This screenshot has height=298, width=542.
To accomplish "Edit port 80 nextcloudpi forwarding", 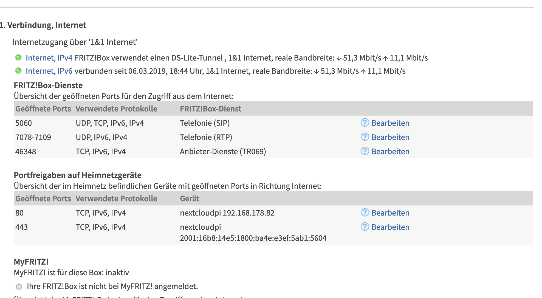I will pyautogui.click(x=390, y=213).
